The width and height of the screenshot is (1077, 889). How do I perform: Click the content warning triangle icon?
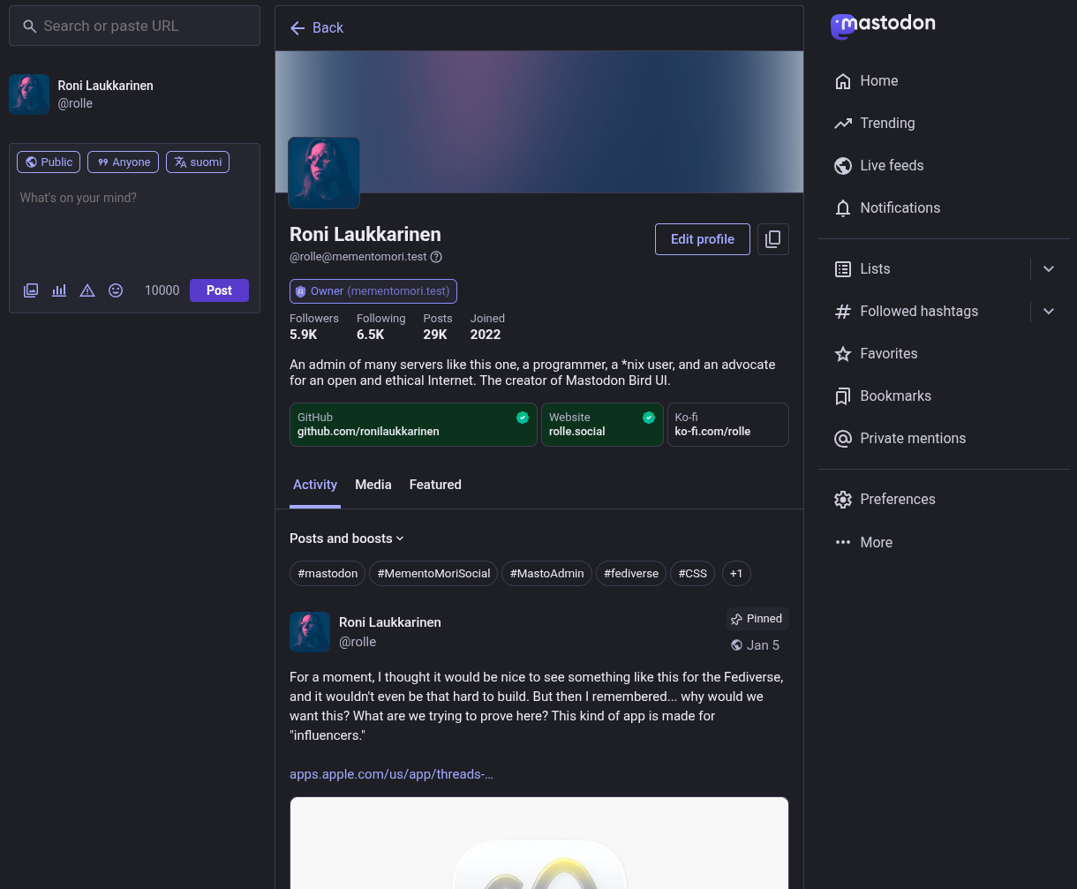point(87,290)
